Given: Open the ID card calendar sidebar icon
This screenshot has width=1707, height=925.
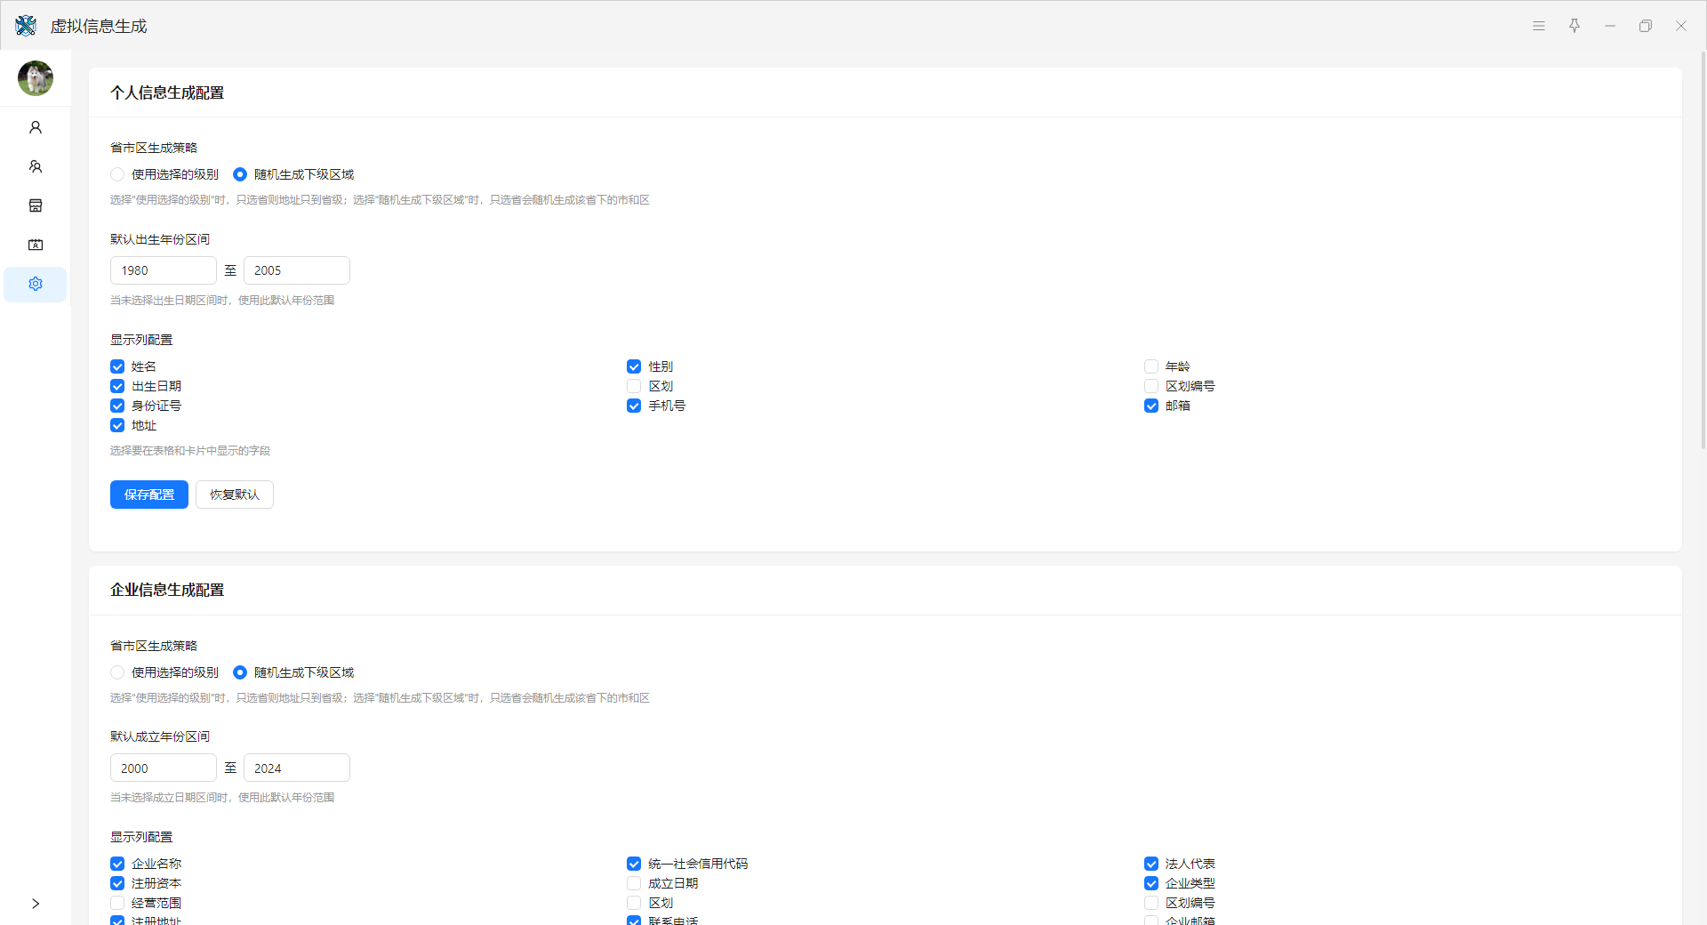Looking at the screenshot, I should [x=36, y=245].
